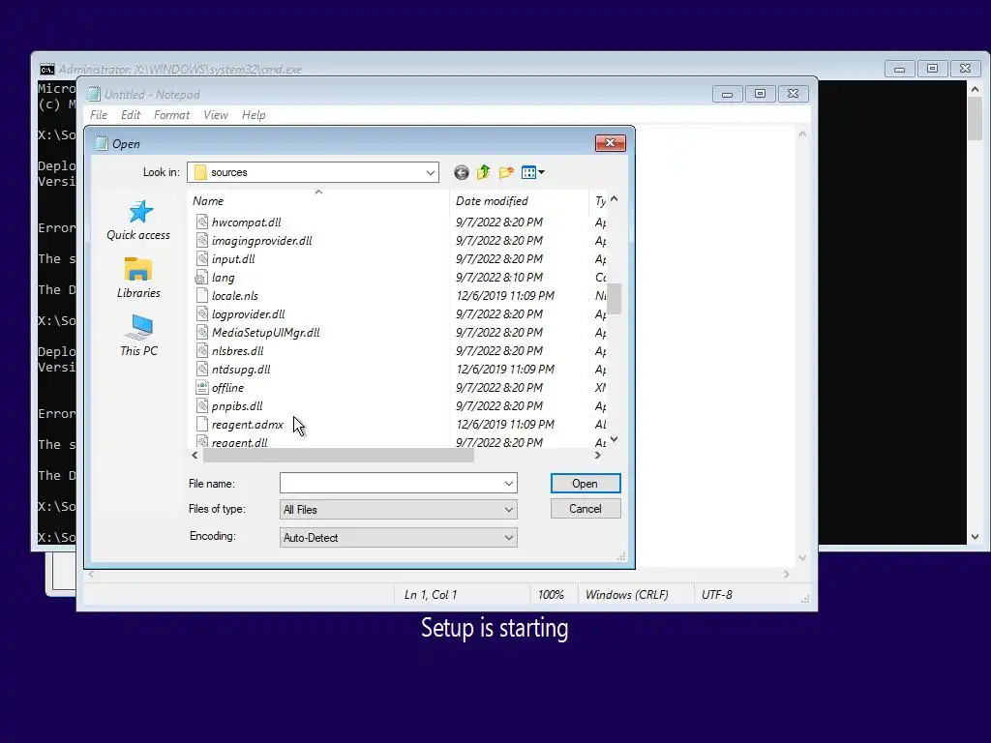The height and width of the screenshot is (743, 991).
Task: Open the View Menu icon in the Open dialog
Action: [x=533, y=172]
